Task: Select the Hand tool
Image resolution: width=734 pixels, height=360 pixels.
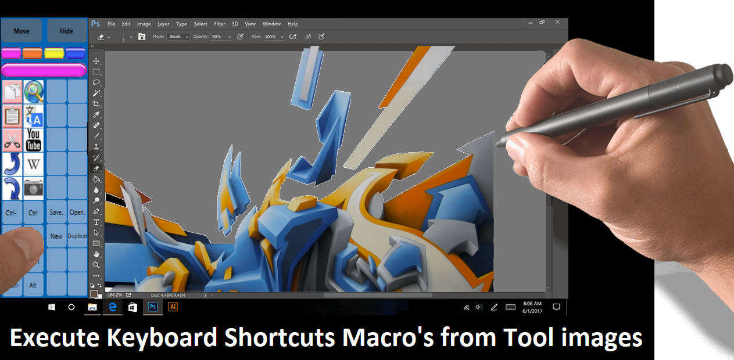Action: (96, 254)
